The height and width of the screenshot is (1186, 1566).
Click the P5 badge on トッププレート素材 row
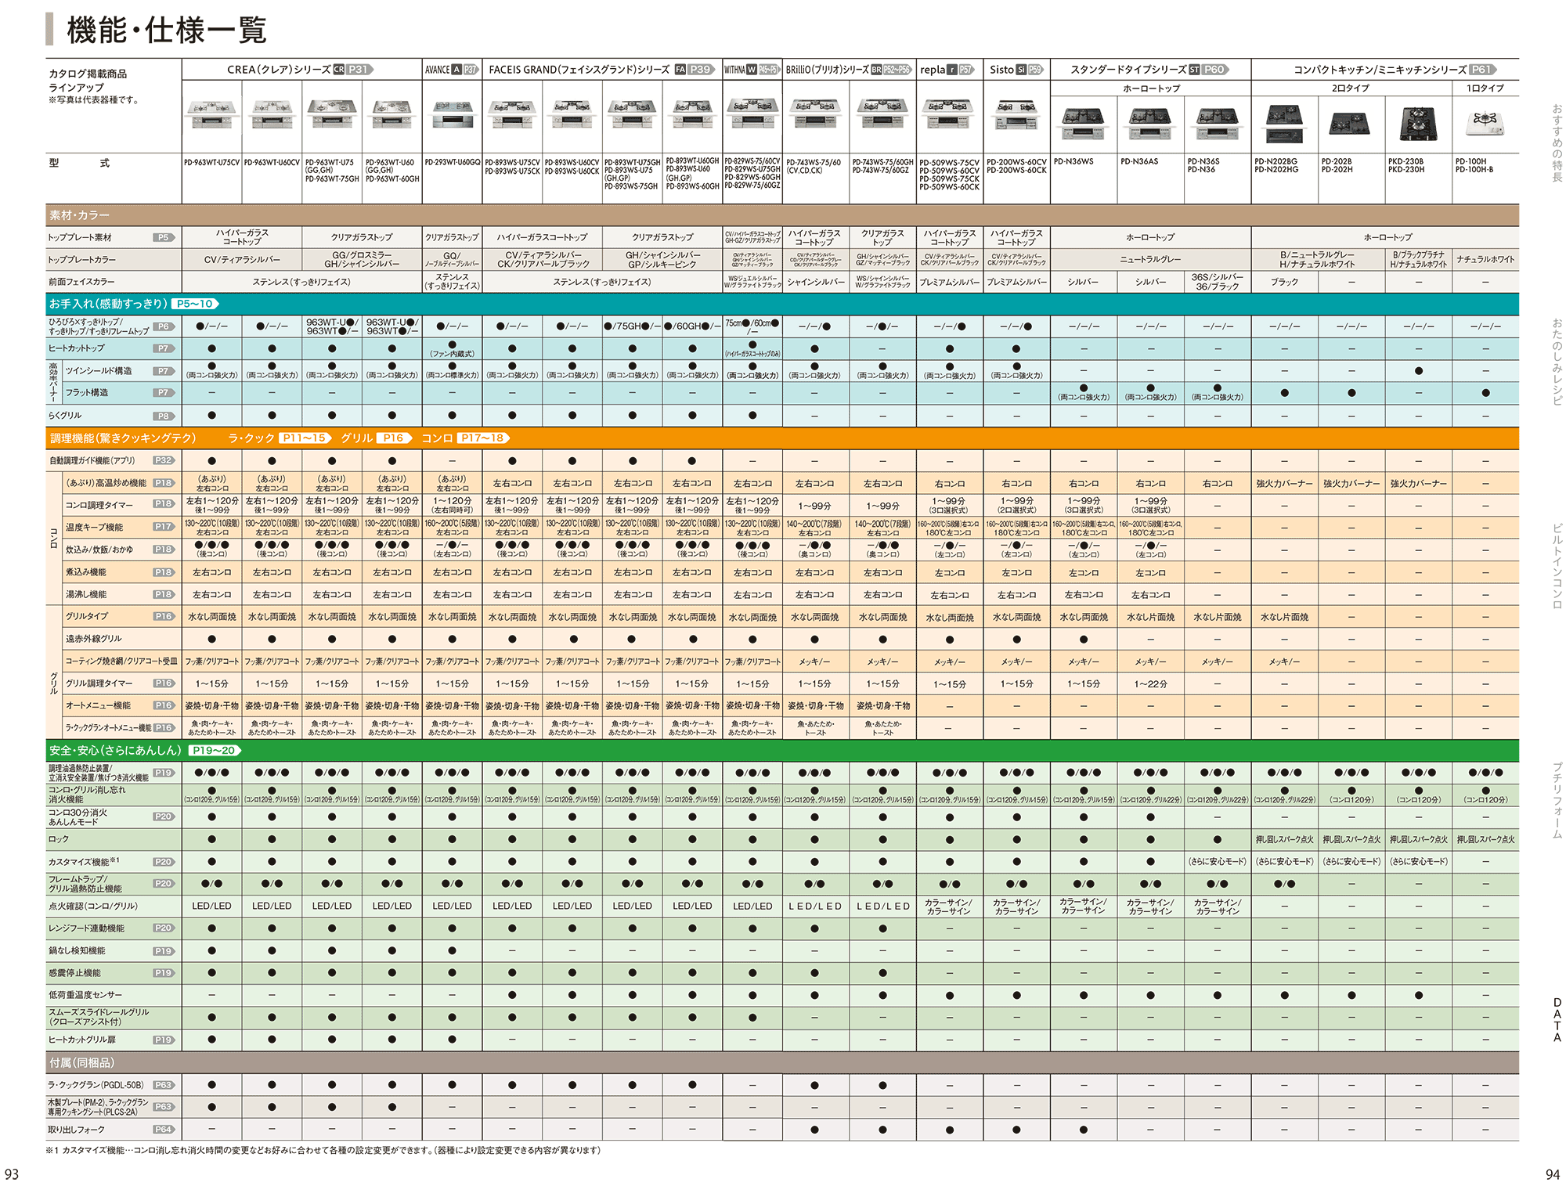click(164, 237)
